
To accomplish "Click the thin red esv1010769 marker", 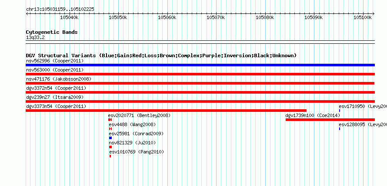I will pos(110,156).
